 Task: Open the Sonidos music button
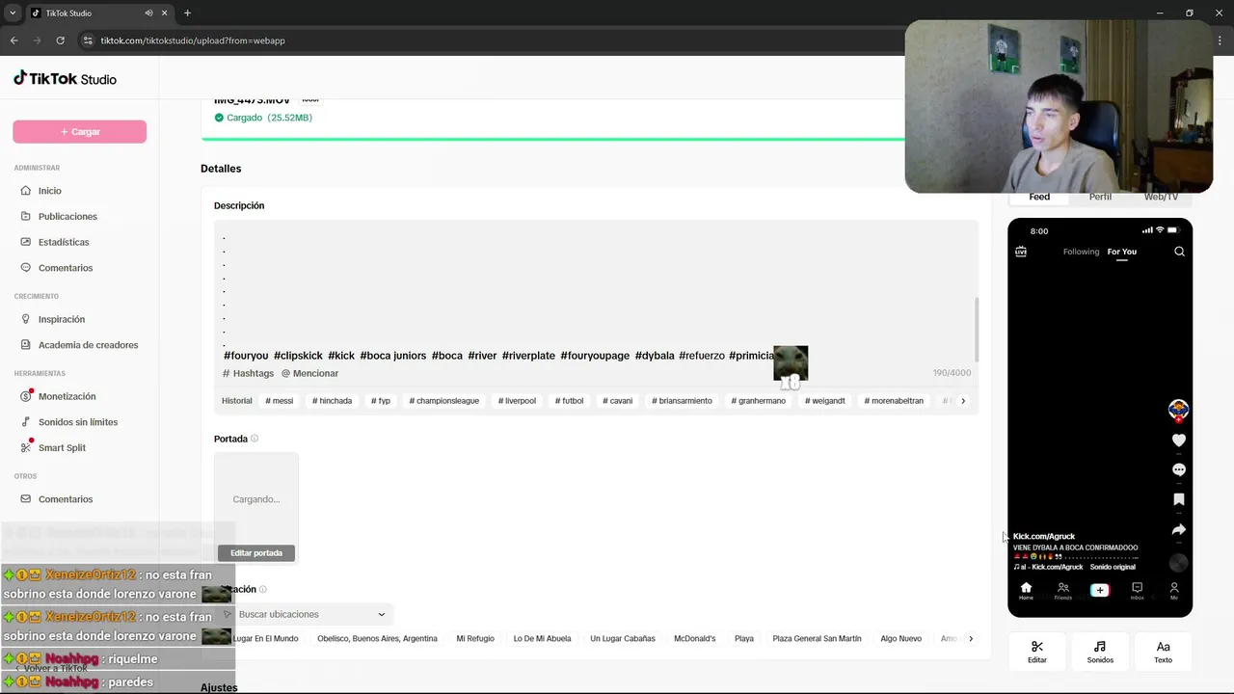pos(1100,652)
